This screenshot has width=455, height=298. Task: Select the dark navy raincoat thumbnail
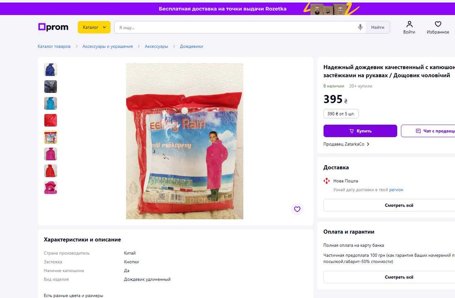tap(51, 86)
